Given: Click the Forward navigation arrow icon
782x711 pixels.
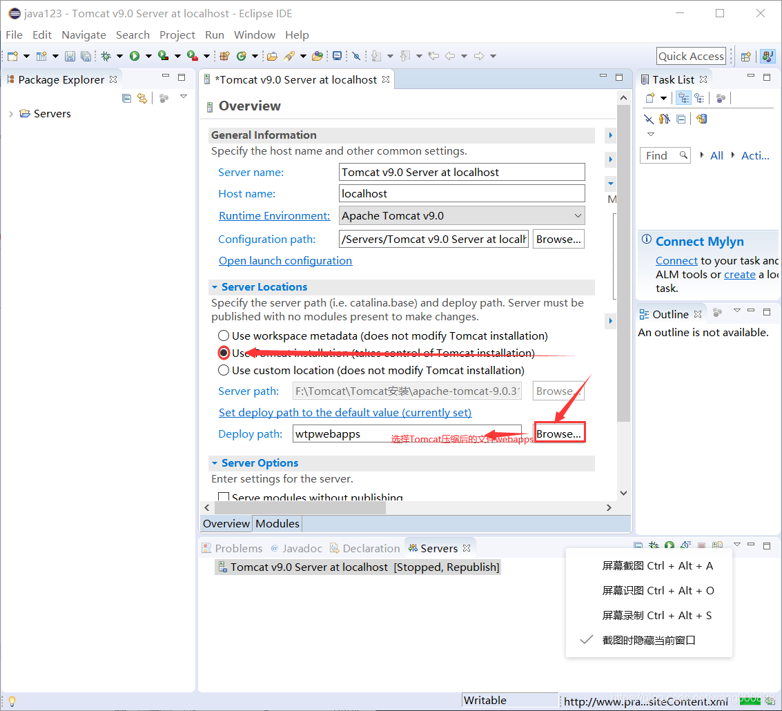Looking at the screenshot, I should (479, 56).
